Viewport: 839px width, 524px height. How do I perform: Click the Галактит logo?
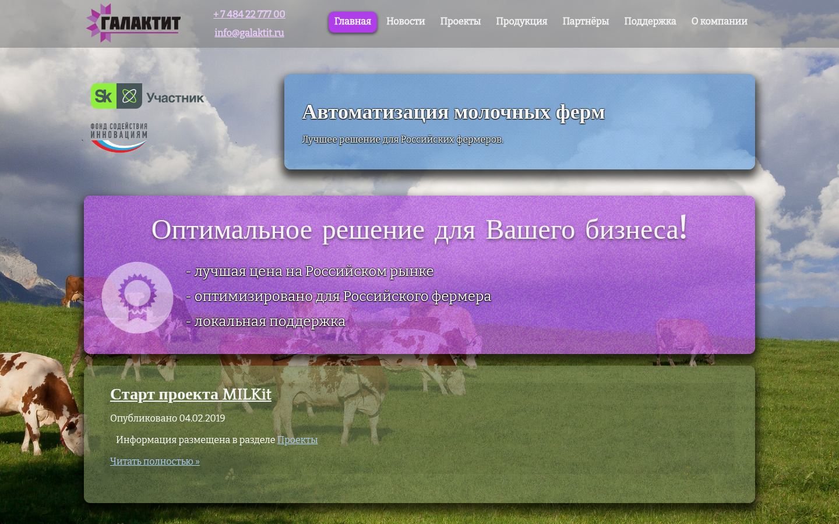coord(133,23)
